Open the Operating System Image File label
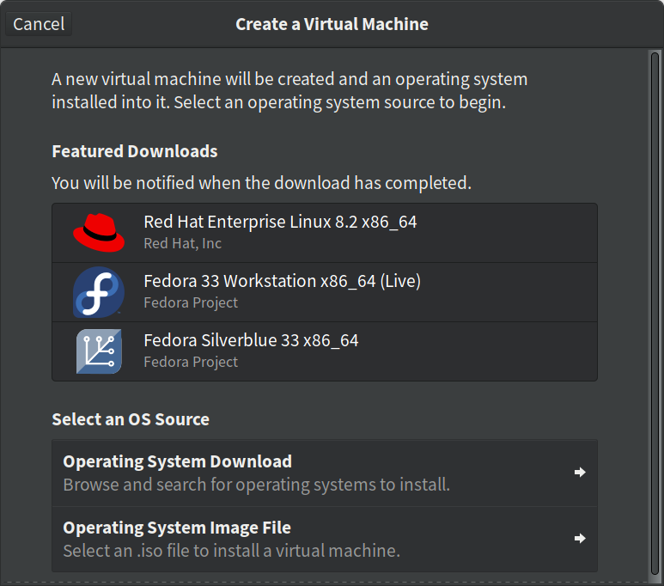 (177, 528)
